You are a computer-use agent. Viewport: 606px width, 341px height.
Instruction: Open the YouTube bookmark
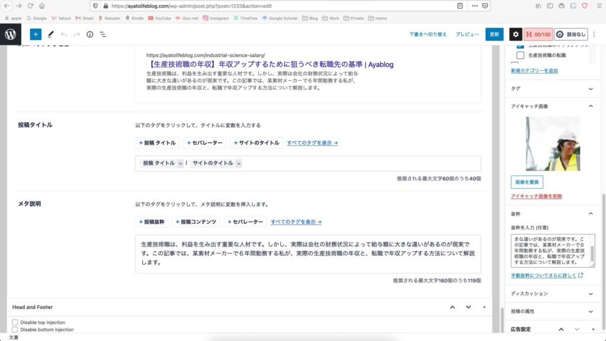[x=160, y=18]
